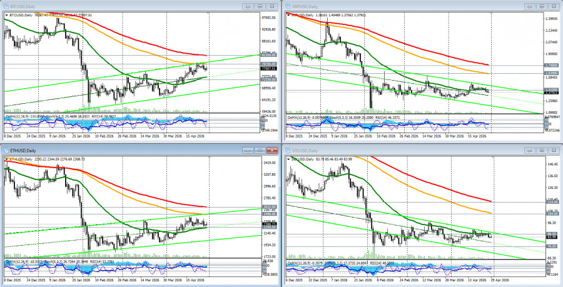Viewport: 563px width, 287px height.
Task: Click the chart icon in SOLUSD title bar
Action: [x=288, y=151]
